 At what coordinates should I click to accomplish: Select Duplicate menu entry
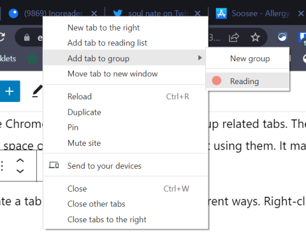tap(126, 112)
